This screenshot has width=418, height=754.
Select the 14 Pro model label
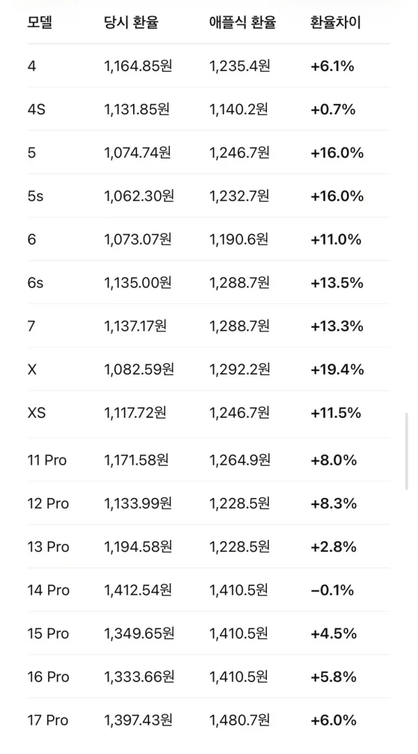(x=49, y=590)
